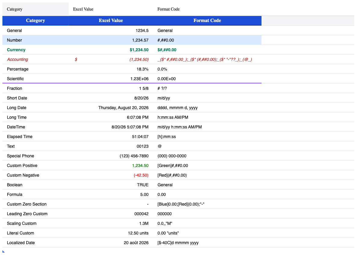Screen dimensions: 357x255
Task: Click the # ?/? format code
Action: coord(207,88)
